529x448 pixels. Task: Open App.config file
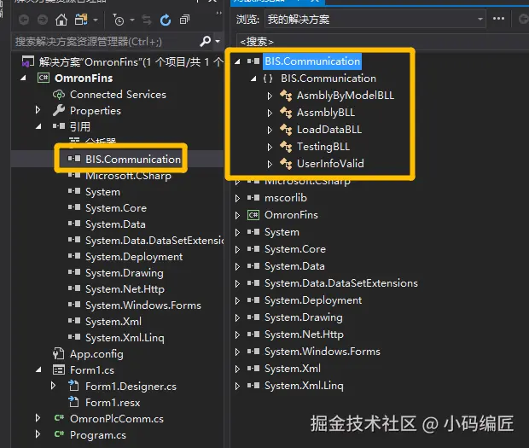click(96, 354)
